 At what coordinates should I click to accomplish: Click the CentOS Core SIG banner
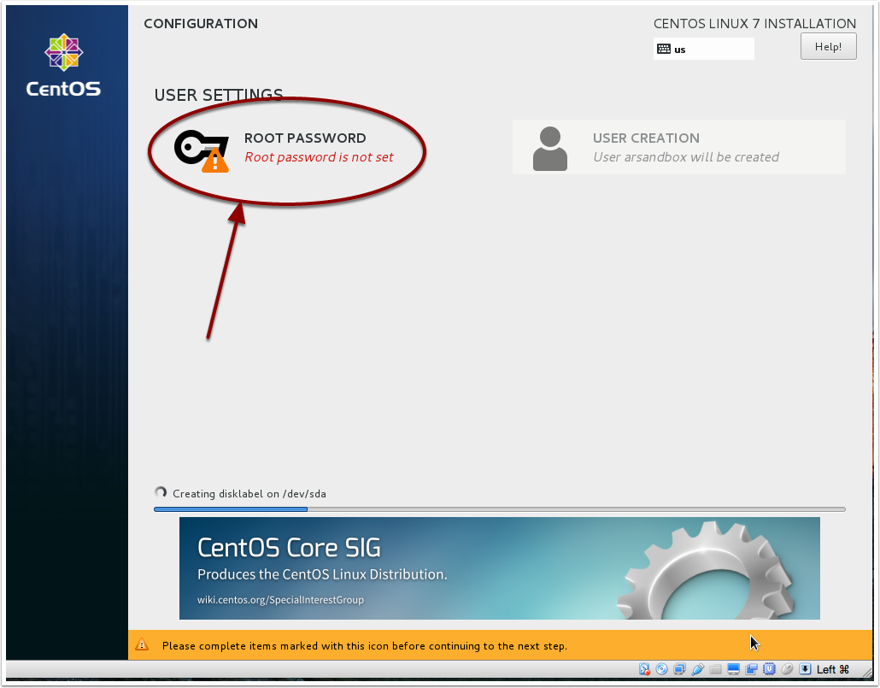500,568
